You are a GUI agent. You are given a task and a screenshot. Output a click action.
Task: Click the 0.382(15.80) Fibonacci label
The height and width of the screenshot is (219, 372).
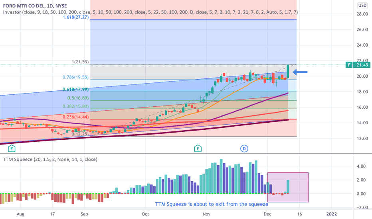pos(75,107)
